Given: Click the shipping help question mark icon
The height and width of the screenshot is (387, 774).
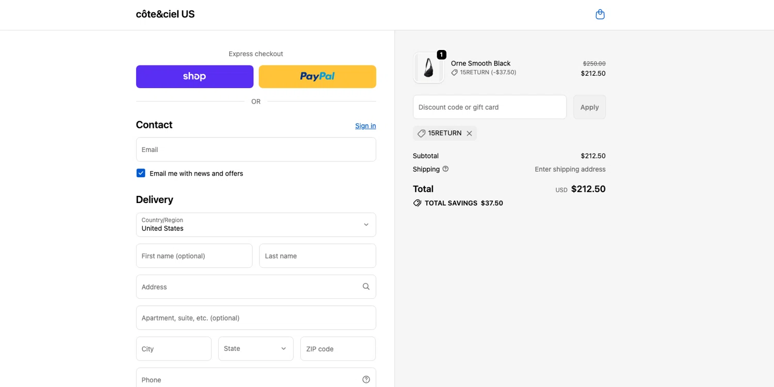Looking at the screenshot, I should point(445,169).
